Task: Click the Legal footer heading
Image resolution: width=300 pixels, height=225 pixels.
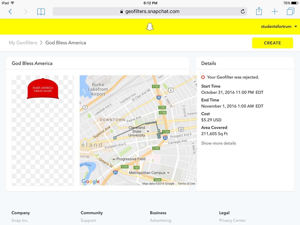Action: pyautogui.click(x=224, y=213)
